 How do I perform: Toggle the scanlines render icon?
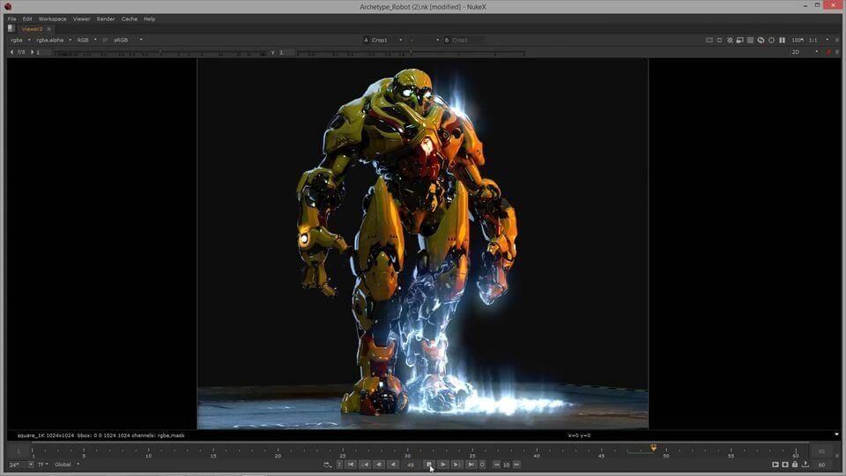[x=751, y=40]
